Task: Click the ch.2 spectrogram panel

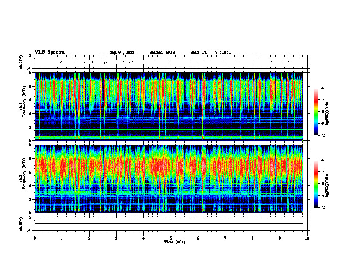Action: pyautogui.click(x=169, y=179)
